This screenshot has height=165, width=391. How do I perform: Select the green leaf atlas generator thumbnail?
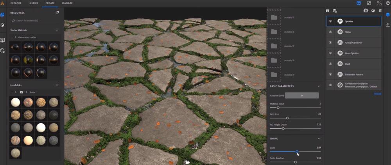point(28,60)
